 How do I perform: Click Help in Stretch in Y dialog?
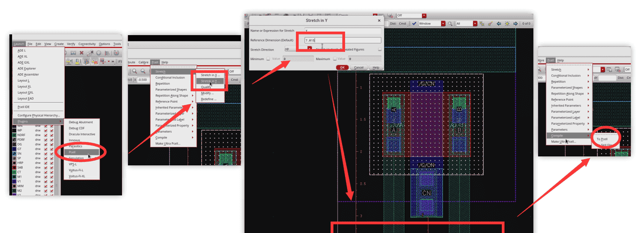[377, 67]
